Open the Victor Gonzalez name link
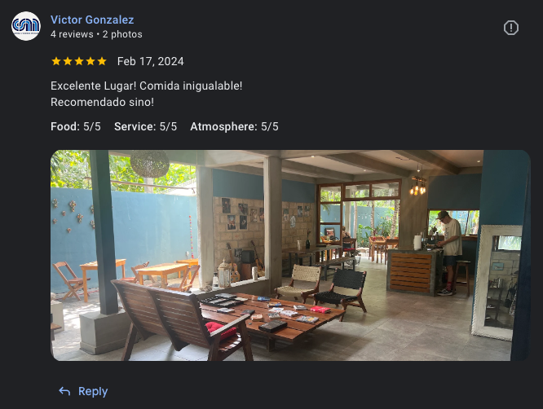This screenshot has width=543, height=409. [92, 20]
